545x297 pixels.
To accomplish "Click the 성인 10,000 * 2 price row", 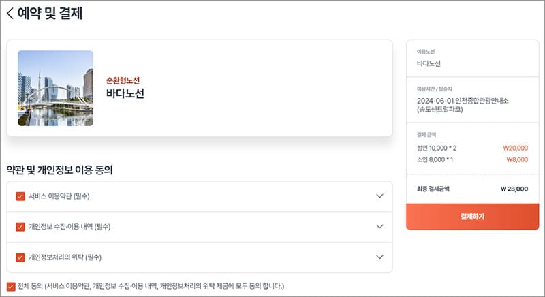I will click(472, 147).
